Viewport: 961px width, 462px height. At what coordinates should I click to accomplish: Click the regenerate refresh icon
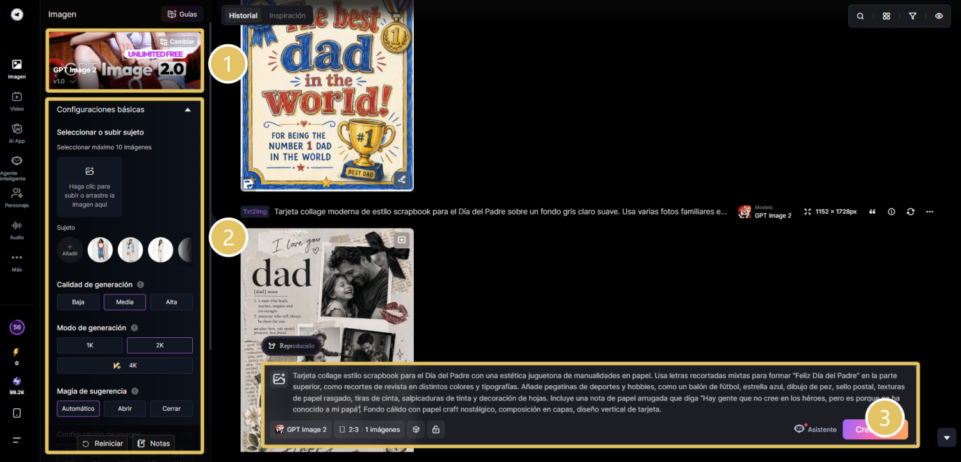click(x=910, y=212)
